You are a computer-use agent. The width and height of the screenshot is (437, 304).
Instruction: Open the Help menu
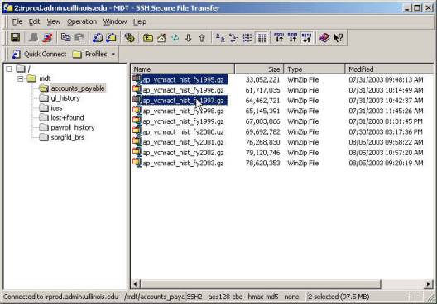coord(140,21)
